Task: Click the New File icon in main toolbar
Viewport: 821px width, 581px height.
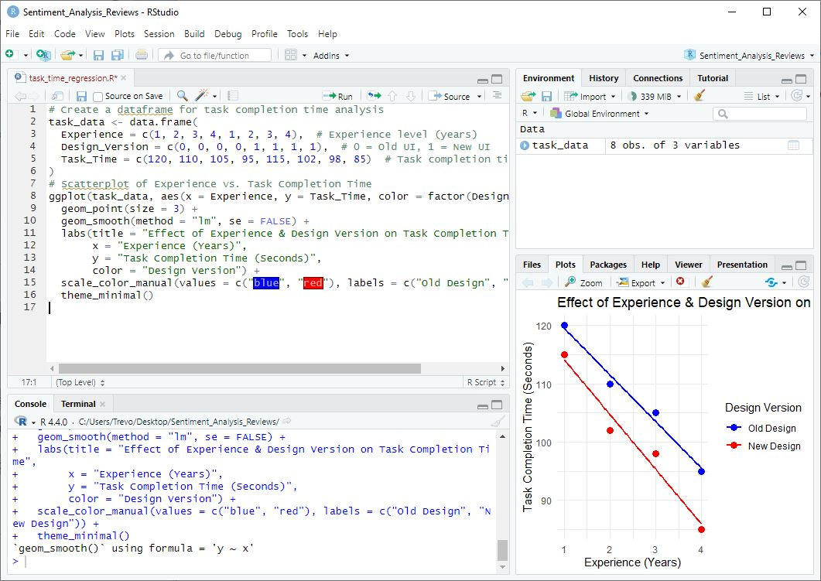Action: point(9,54)
